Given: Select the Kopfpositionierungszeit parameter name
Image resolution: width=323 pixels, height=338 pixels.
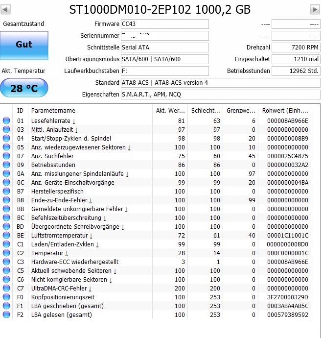Looking at the screenshot, I should [63, 297].
